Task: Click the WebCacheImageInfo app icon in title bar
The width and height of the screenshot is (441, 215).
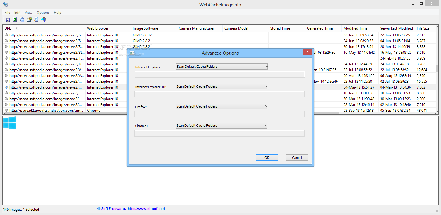Action: click(5, 5)
